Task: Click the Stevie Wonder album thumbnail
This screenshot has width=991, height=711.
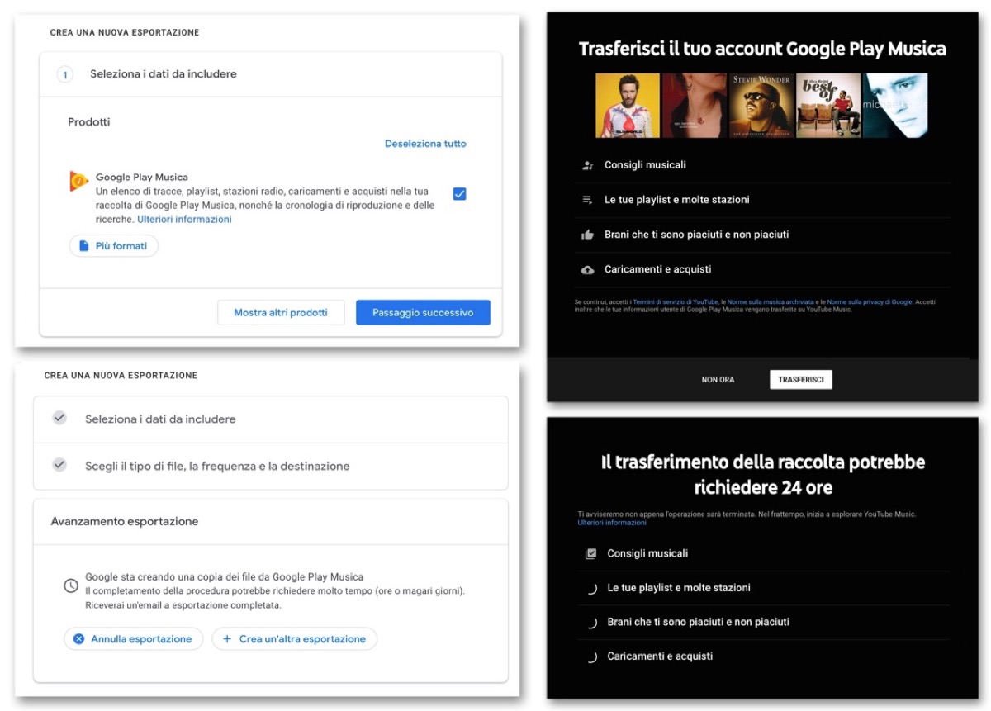Action: pyautogui.click(x=761, y=105)
